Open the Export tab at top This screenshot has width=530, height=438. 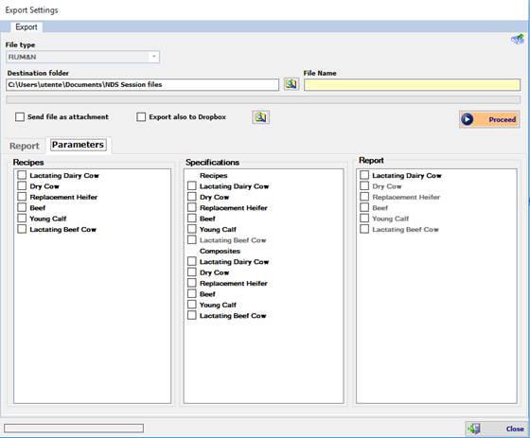(x=26, y=26)
